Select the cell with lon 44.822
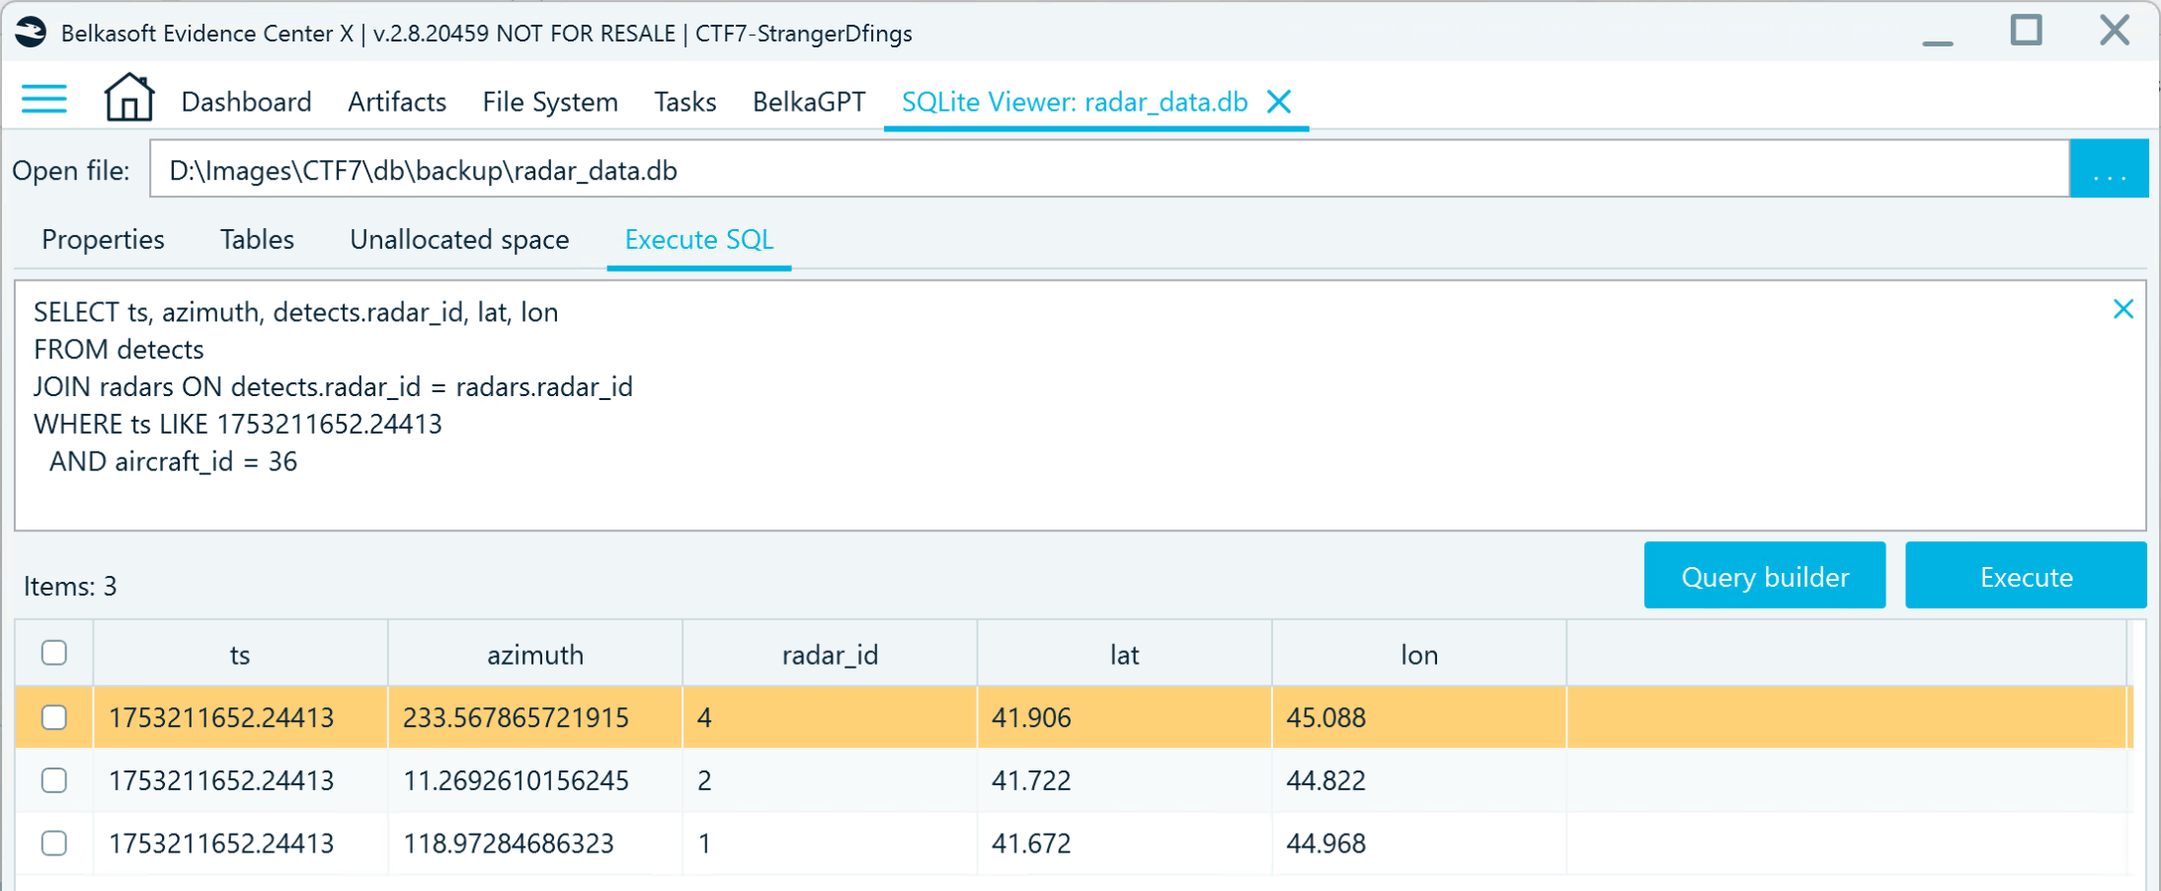Viewport: 2161px width, 891px height. pos(1419,780)
